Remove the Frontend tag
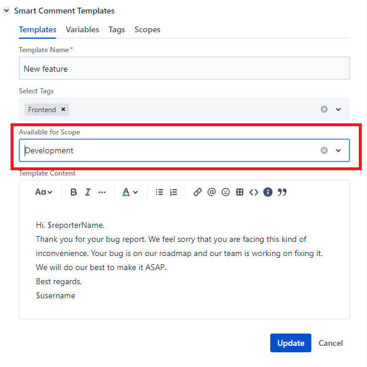The height and width of the screenshot is (367, 367). [63, 109]
